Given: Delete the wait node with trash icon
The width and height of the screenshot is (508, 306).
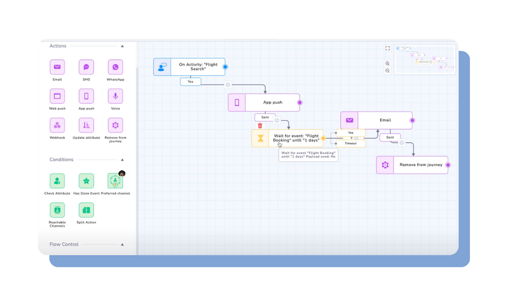Looking at the screenshot, I should point(260,126).
